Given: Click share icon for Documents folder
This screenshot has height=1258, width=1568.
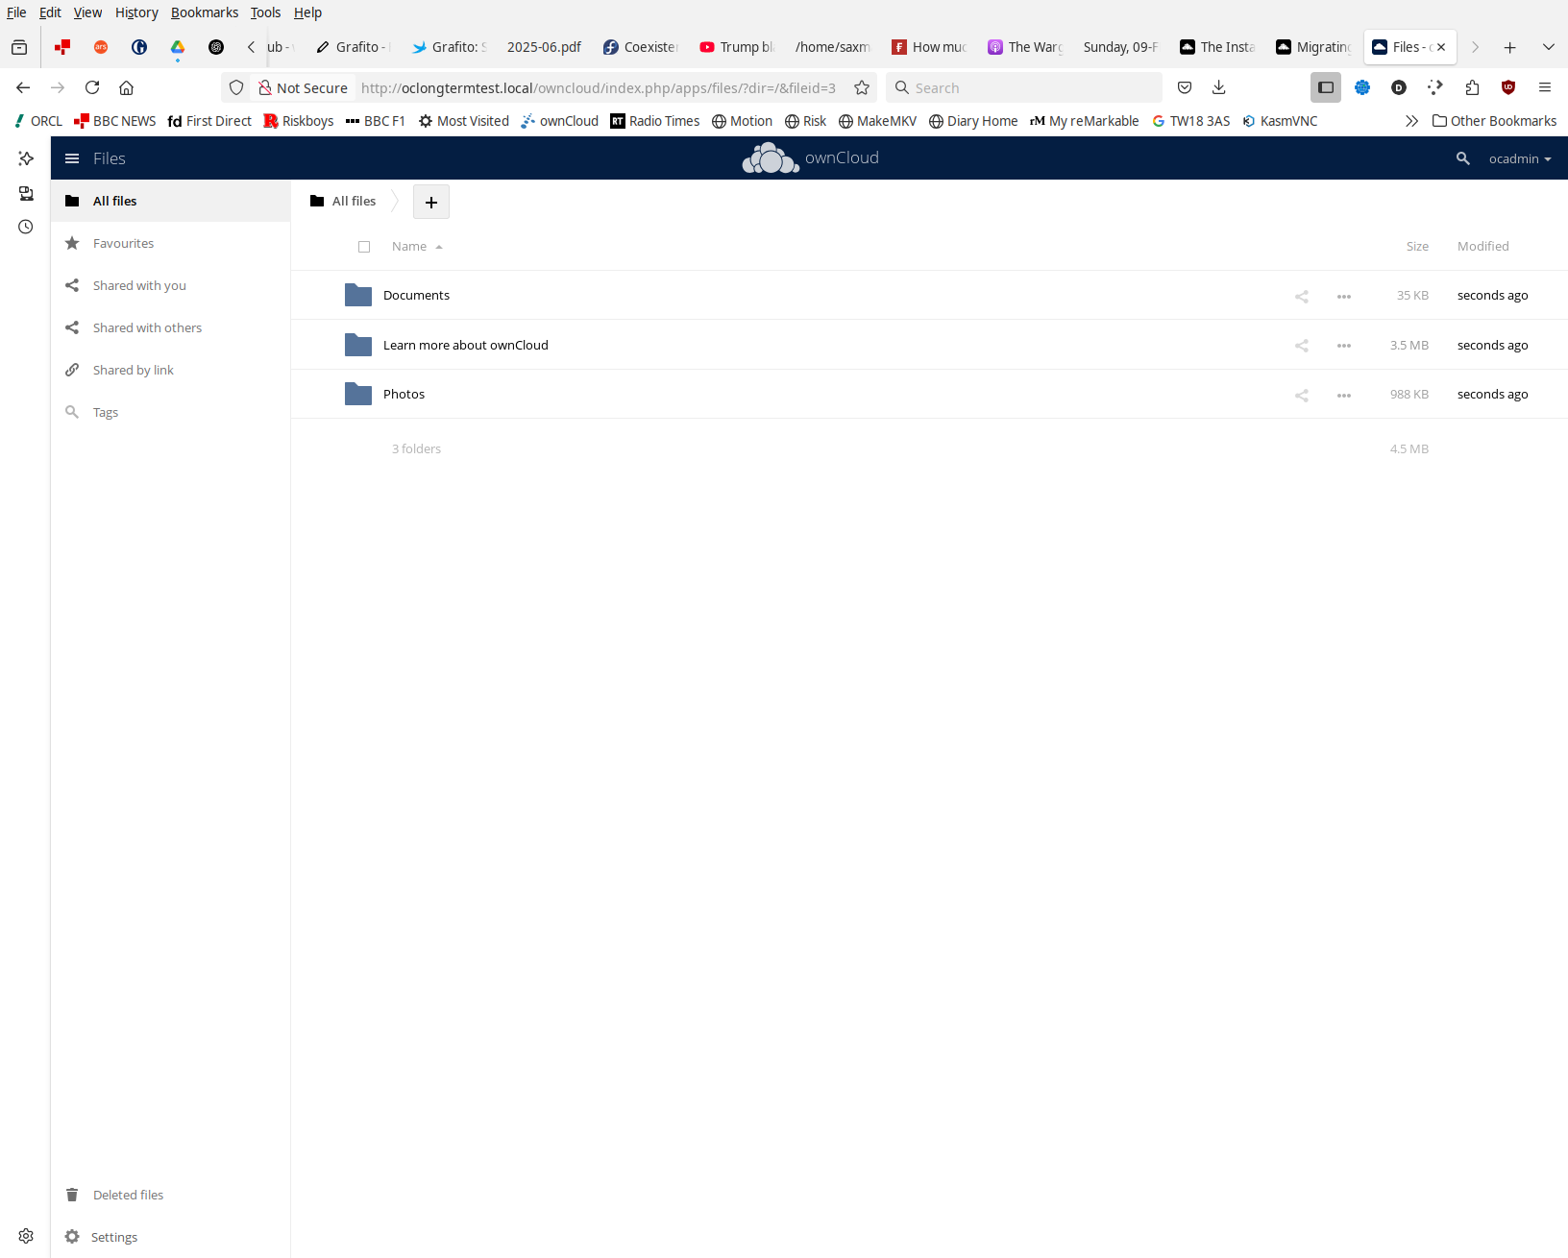Looking at the screenshot, I should (x=1301, y=296).
